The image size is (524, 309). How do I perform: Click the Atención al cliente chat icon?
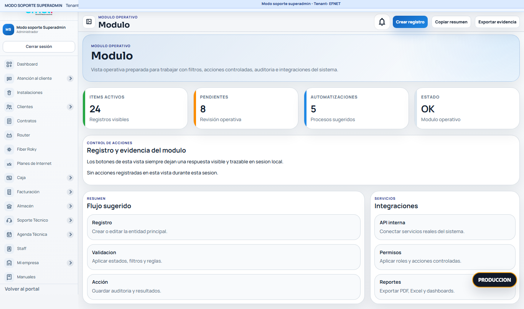(x=10, y=79)
